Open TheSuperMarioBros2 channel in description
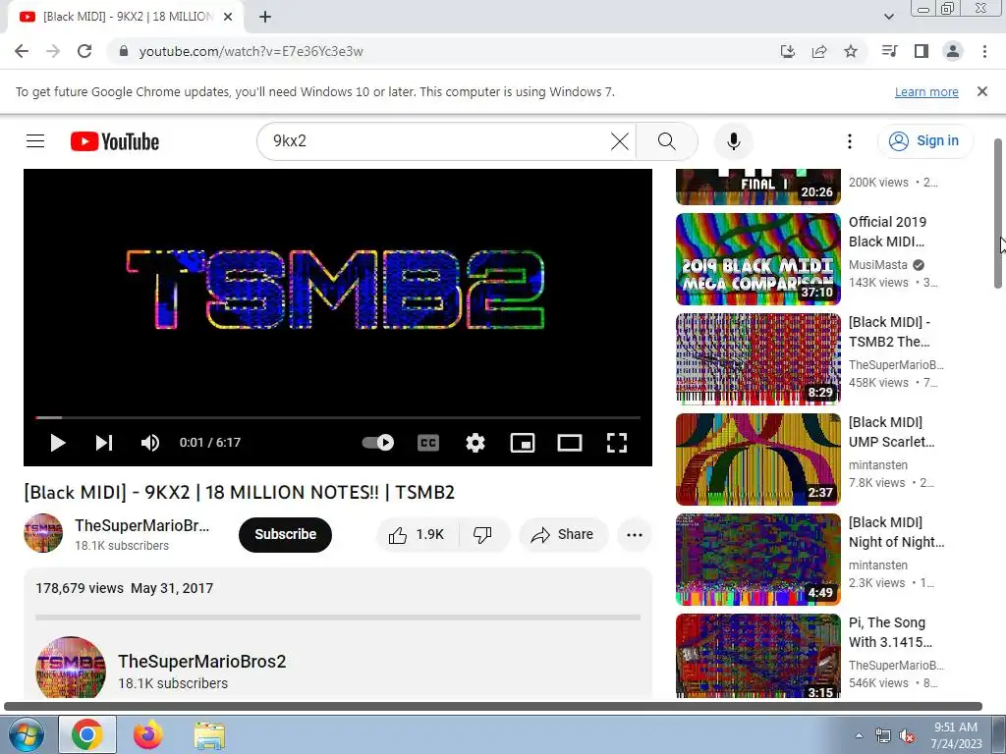Viewport: 1006px width, 754px height. pyautogui.click(x=201, y=661)
